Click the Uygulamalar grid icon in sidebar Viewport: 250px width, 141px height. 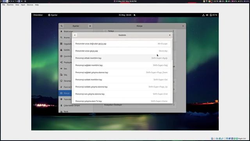(x=61, y=44)
